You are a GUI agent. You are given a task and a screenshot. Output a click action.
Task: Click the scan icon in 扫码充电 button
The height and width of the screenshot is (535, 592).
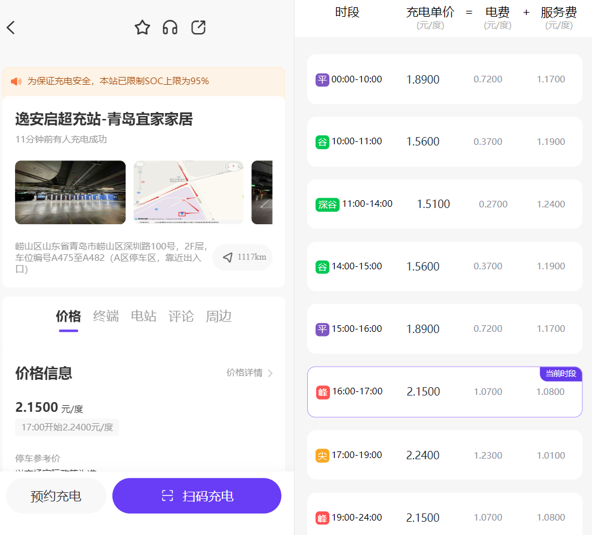pyautogui.click(x=167, y=495)
